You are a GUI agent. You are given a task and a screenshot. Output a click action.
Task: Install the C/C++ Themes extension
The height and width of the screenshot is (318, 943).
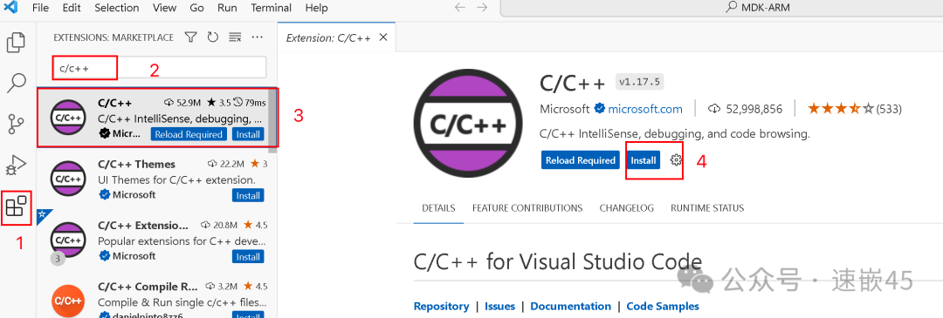click(248, 196)
